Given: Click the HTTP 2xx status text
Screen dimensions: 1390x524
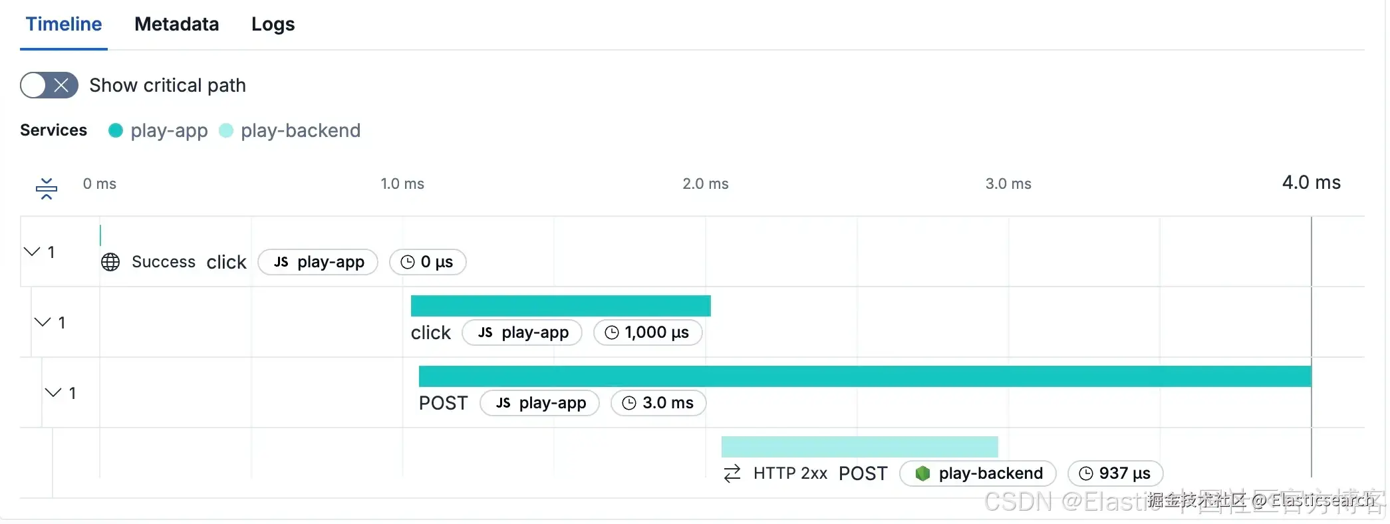Looking at the screenshot, I should (790, 473).
